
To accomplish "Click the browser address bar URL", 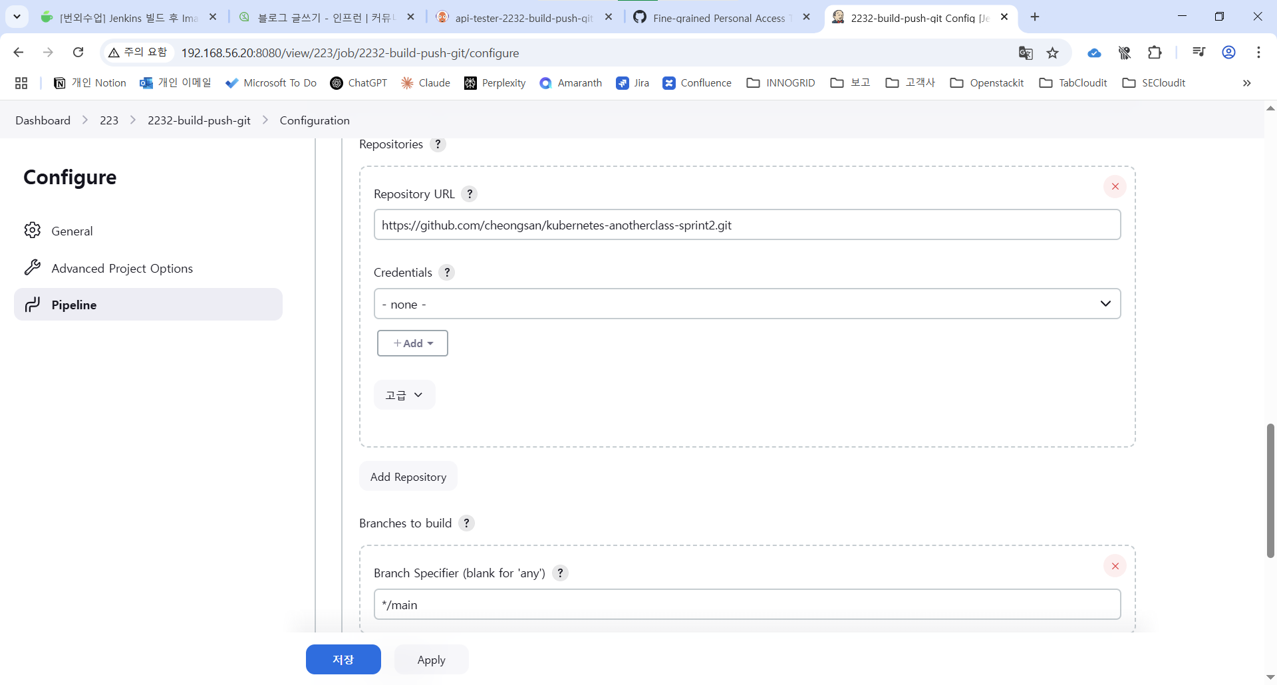I will point(350,53).
